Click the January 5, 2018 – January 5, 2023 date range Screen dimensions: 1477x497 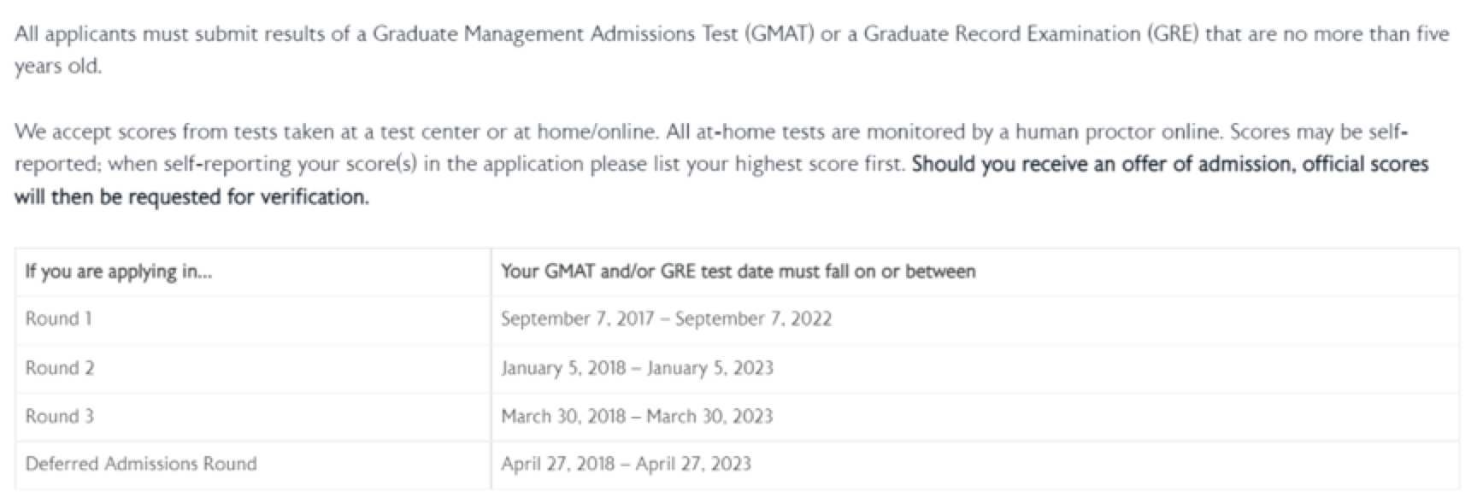[637, 368]
